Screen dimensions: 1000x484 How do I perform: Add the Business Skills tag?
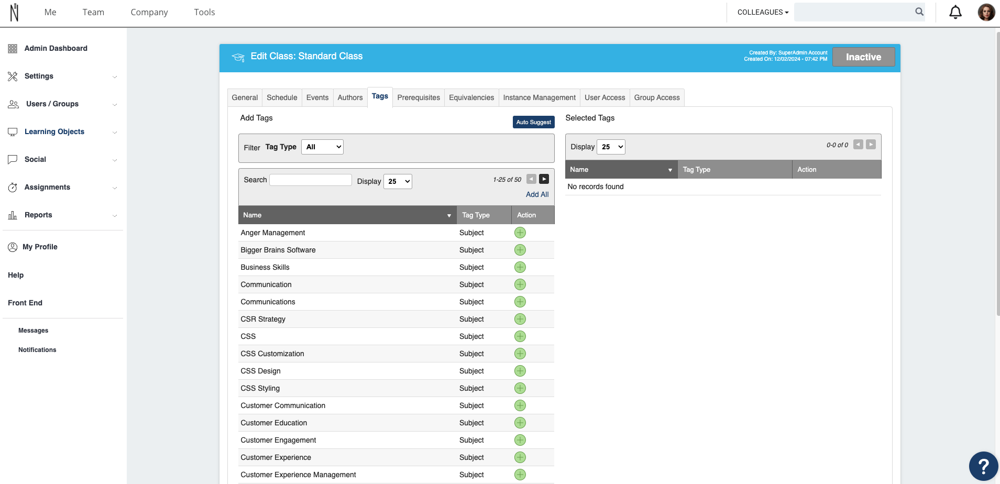[x=520, y=267]
